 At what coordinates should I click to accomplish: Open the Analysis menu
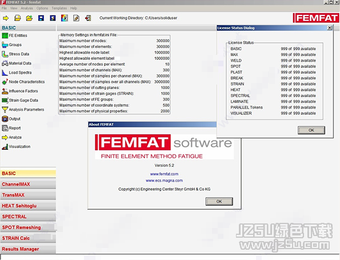pyautogui.click(x=27, y=8)
